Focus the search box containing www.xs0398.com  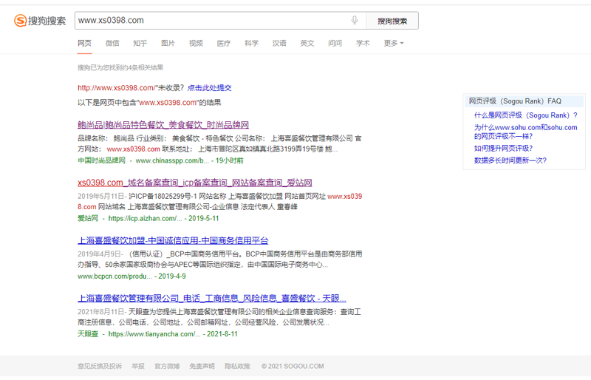(x=220, y=21)
